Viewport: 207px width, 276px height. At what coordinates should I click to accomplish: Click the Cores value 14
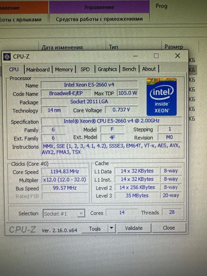click(x=121, y=213)
